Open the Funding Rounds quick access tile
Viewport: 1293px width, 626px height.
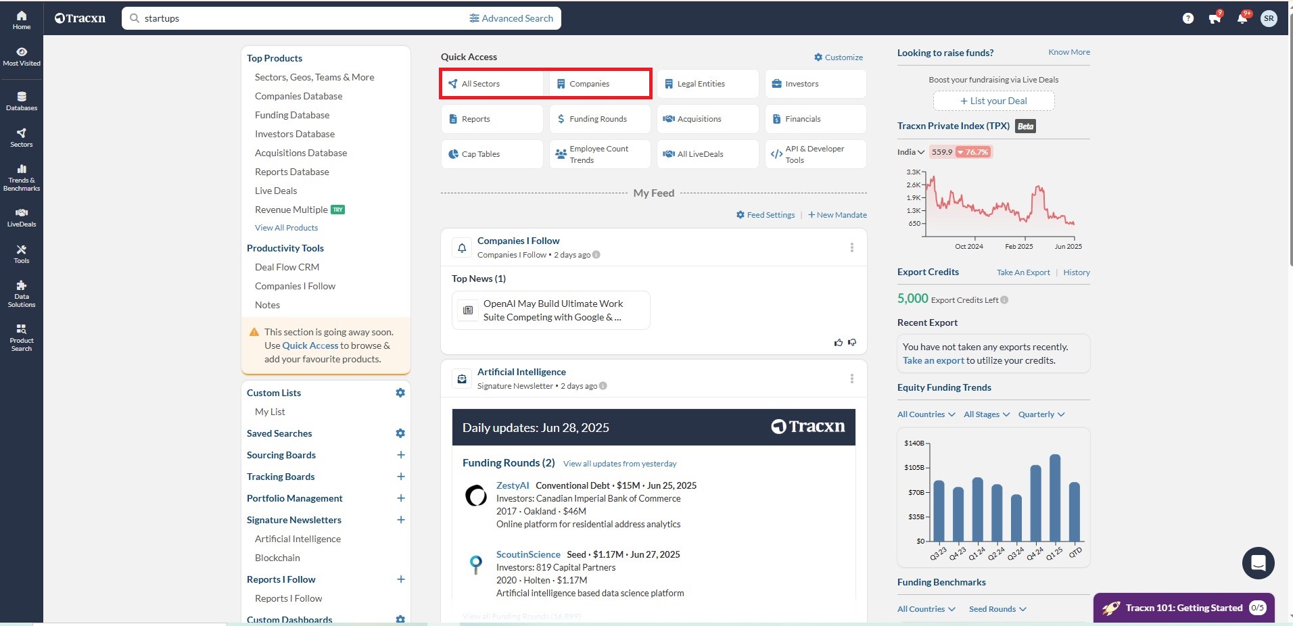click(x=599, y=119)
